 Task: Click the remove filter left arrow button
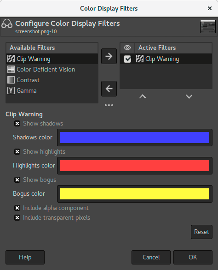click(109, 89)
